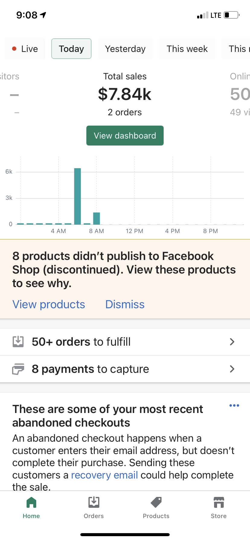Select the Today time filter
This screenshot has width=250, height=541.
coord(71,49)
